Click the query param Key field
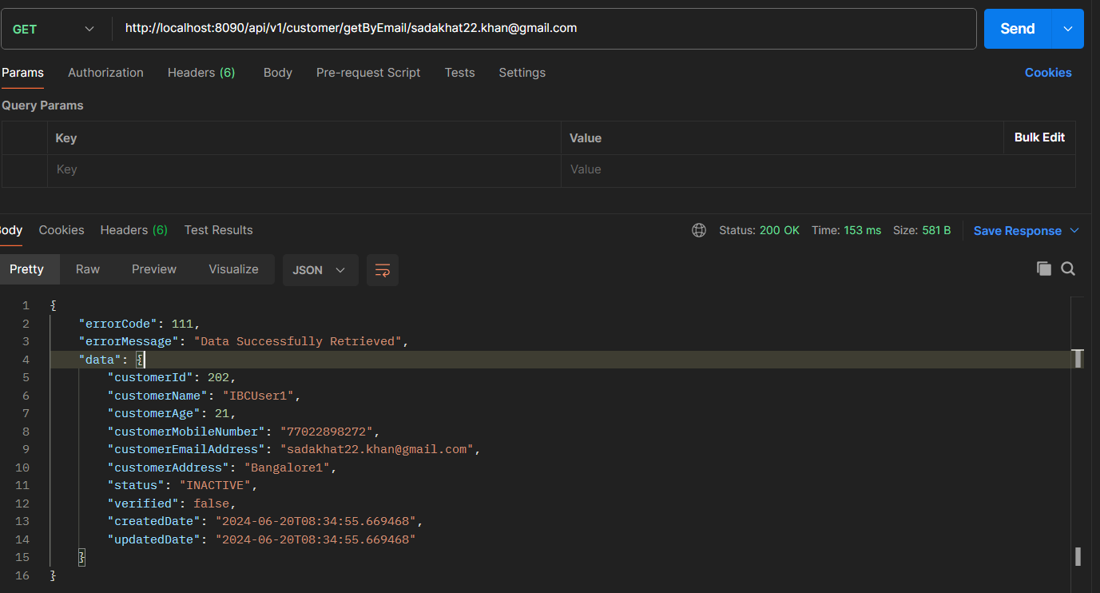Screen dimensions: 1100x593 pos(304,170)
